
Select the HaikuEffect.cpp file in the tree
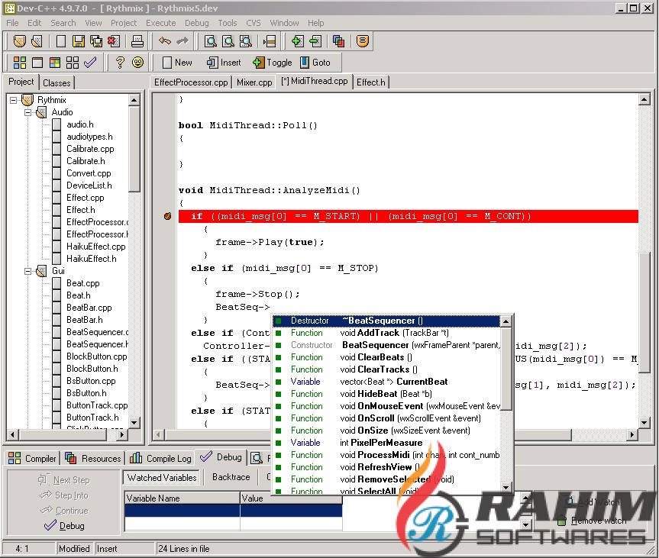95,247
